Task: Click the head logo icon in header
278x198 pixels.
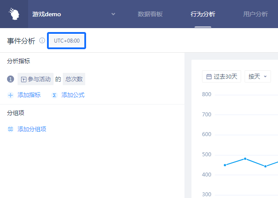Action: click(14, 14)
